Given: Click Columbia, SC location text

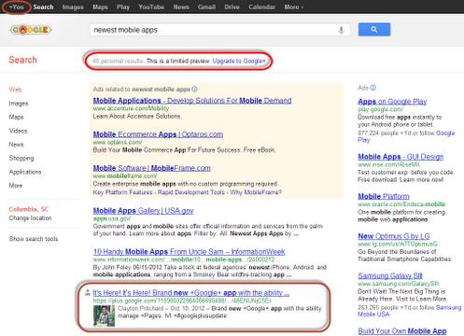Looking at the screenshot, I should tap(29, 209).
